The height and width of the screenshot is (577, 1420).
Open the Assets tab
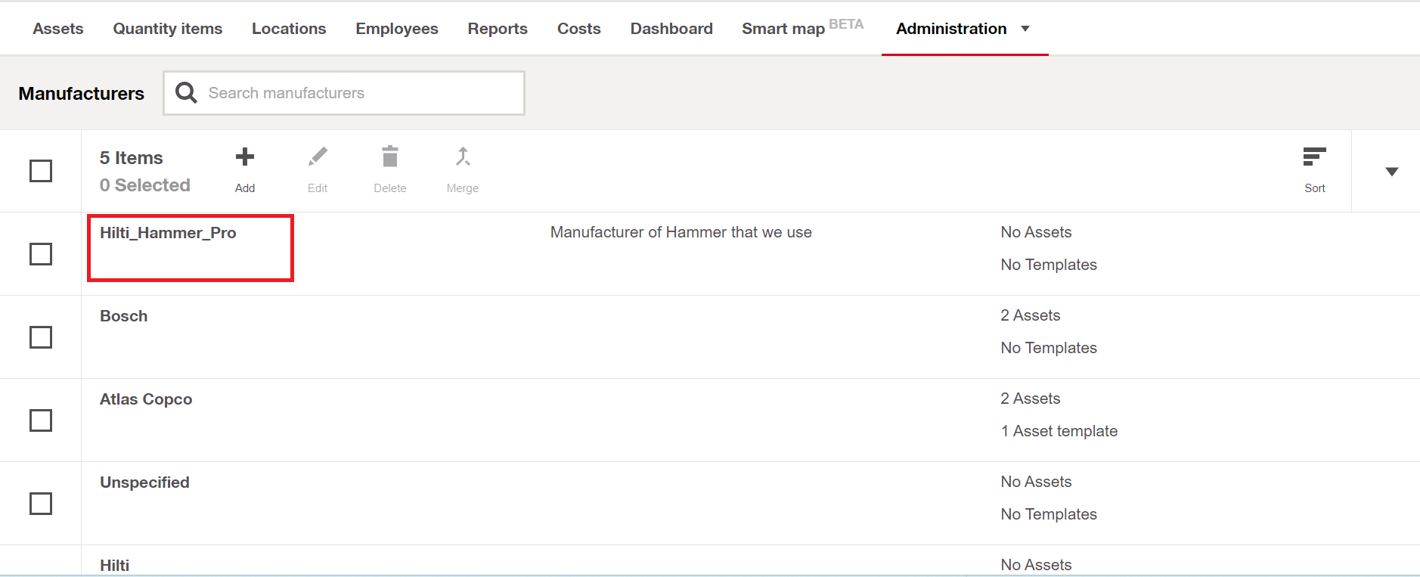[58, 29]
